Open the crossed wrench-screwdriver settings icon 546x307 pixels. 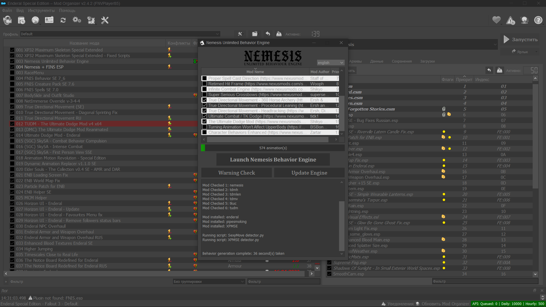click(105, 20)
